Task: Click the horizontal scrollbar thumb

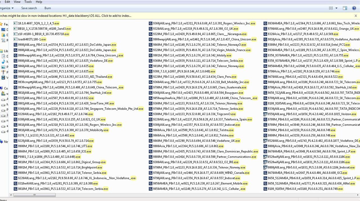Action: 34,195
